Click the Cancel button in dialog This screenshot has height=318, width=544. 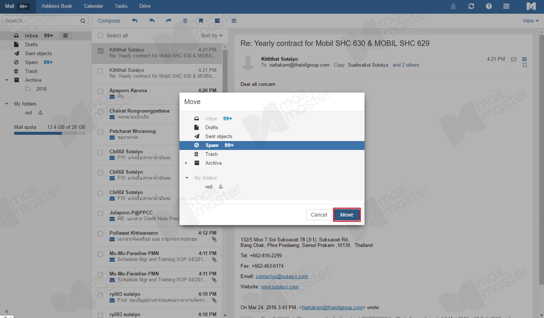[x=319, y=215]
